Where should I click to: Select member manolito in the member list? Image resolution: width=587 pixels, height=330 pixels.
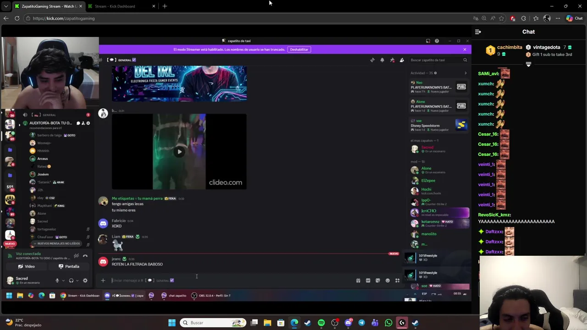point(439,234)
